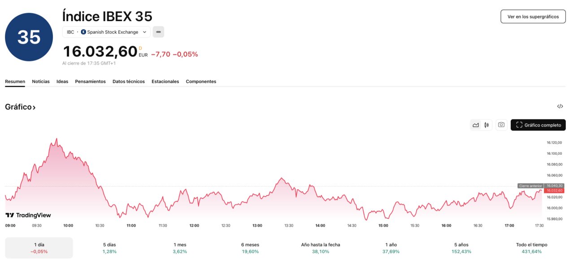Click the Gráfico completo button
This screenshot has width=574, height=271.
click(x=538, y=125)
